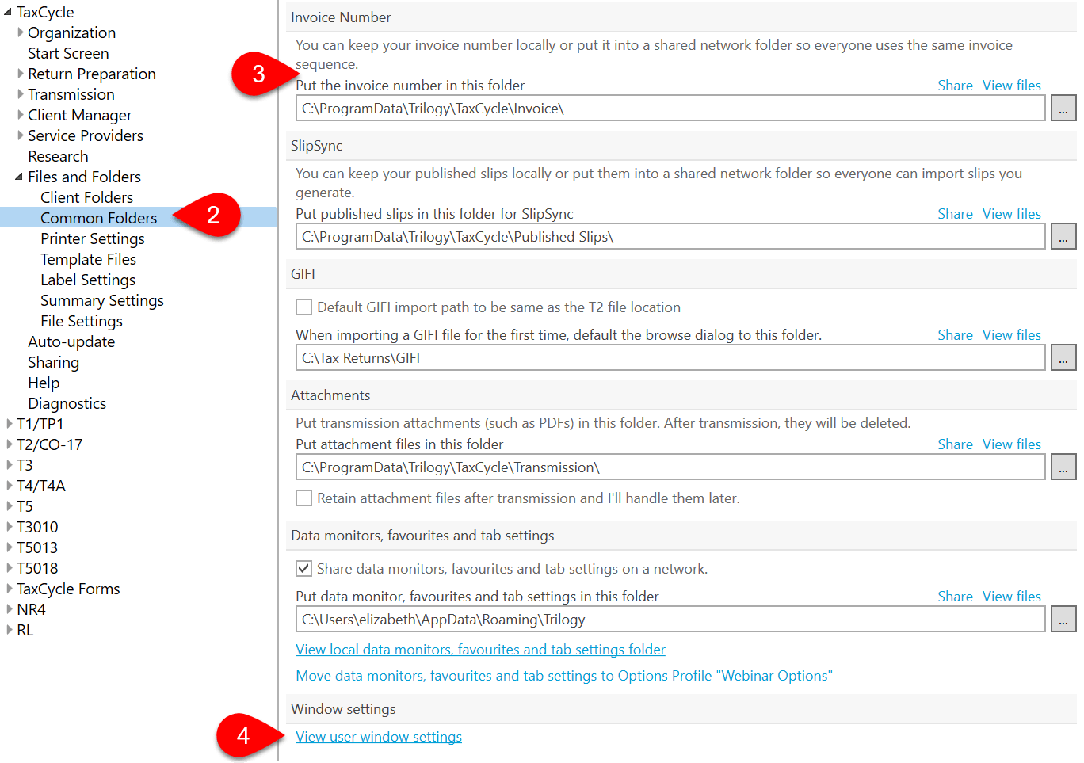Click the invoice number folder path field
The height and width of the screenshot is (763, 1084).
point(670,108)
